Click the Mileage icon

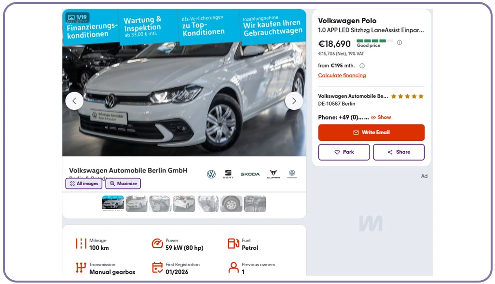pos(81,243)
